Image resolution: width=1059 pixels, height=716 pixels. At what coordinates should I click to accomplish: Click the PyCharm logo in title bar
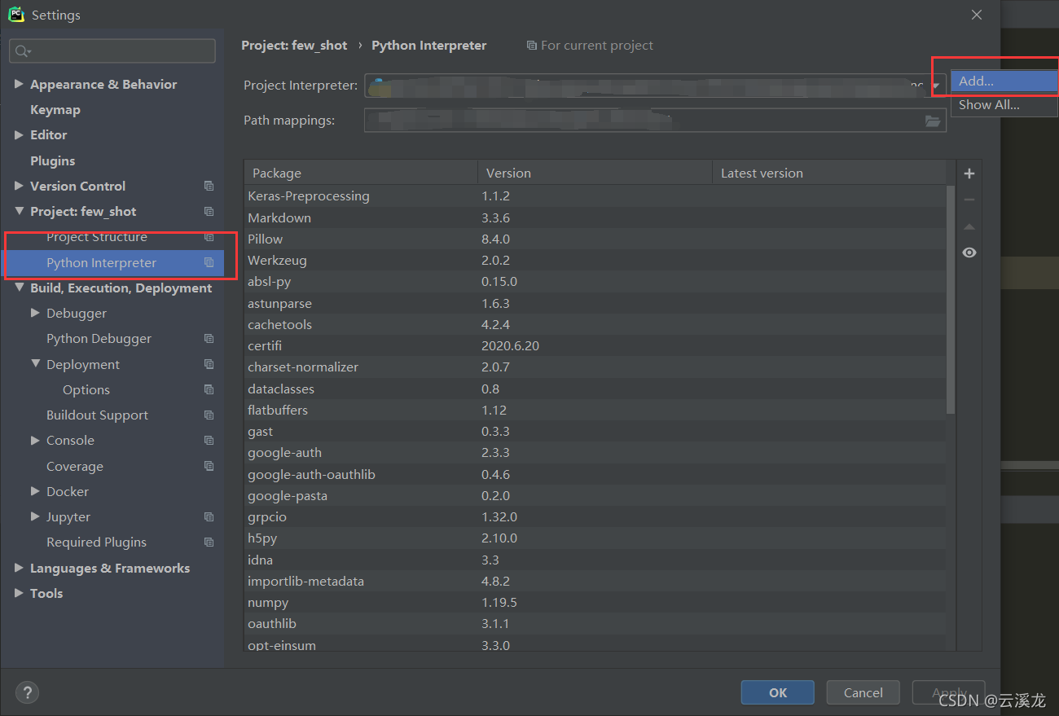[16, 15]
